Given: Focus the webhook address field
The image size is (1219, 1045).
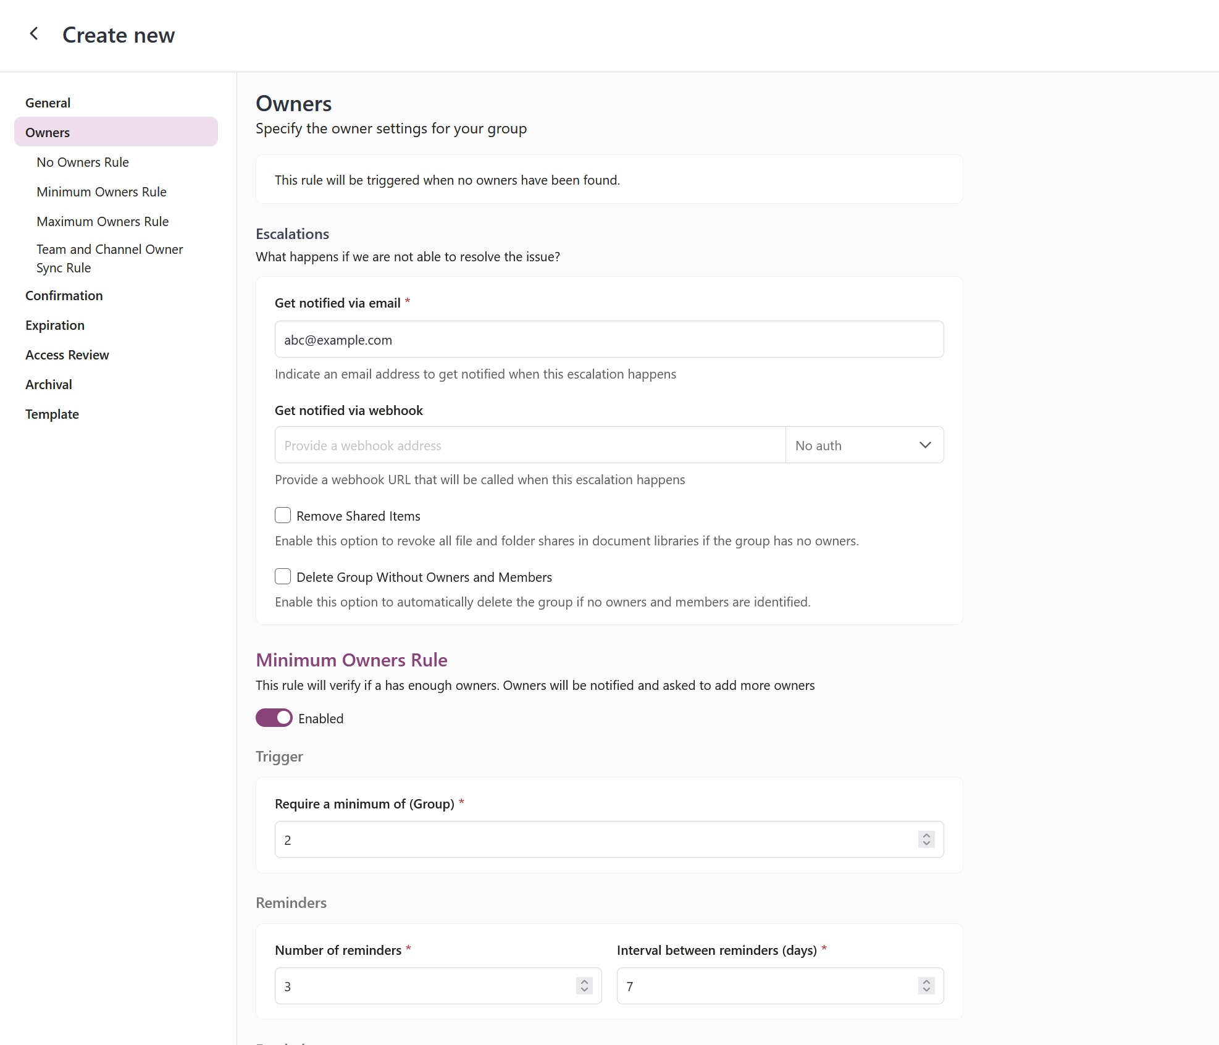Looking at the screenshot, I should 530,445.
